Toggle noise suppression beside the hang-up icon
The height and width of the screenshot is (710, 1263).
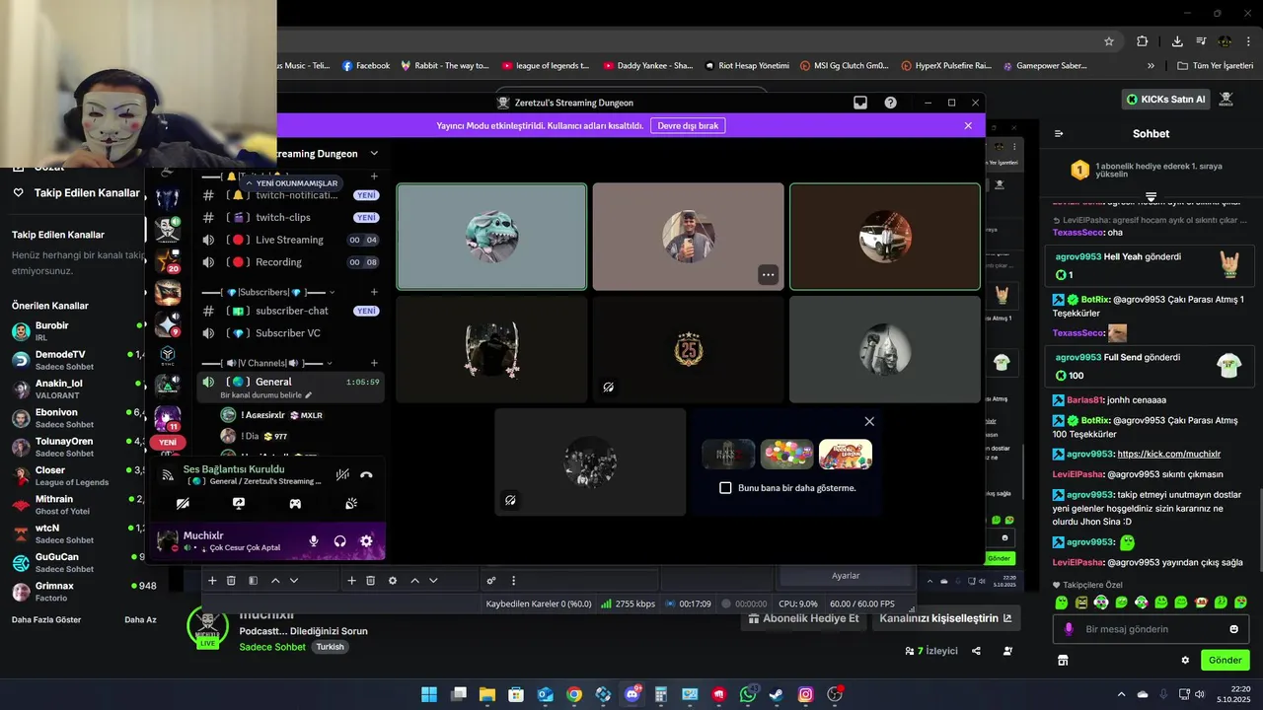click(342, 474)
